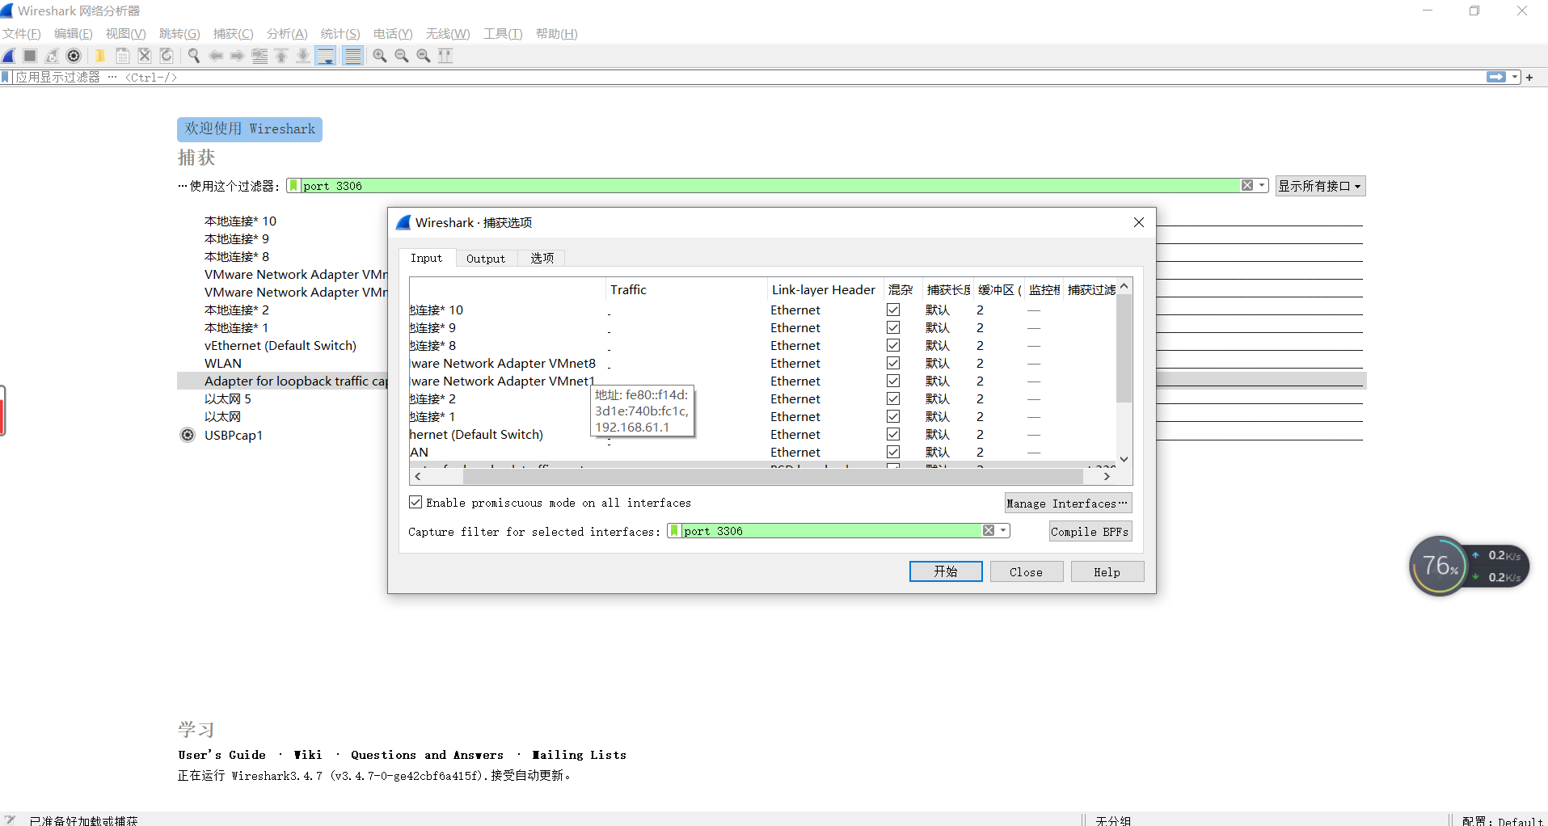Clear the dialog capture filter text
This screenshot has height=826, width=1548.
(x=989, y=531)
